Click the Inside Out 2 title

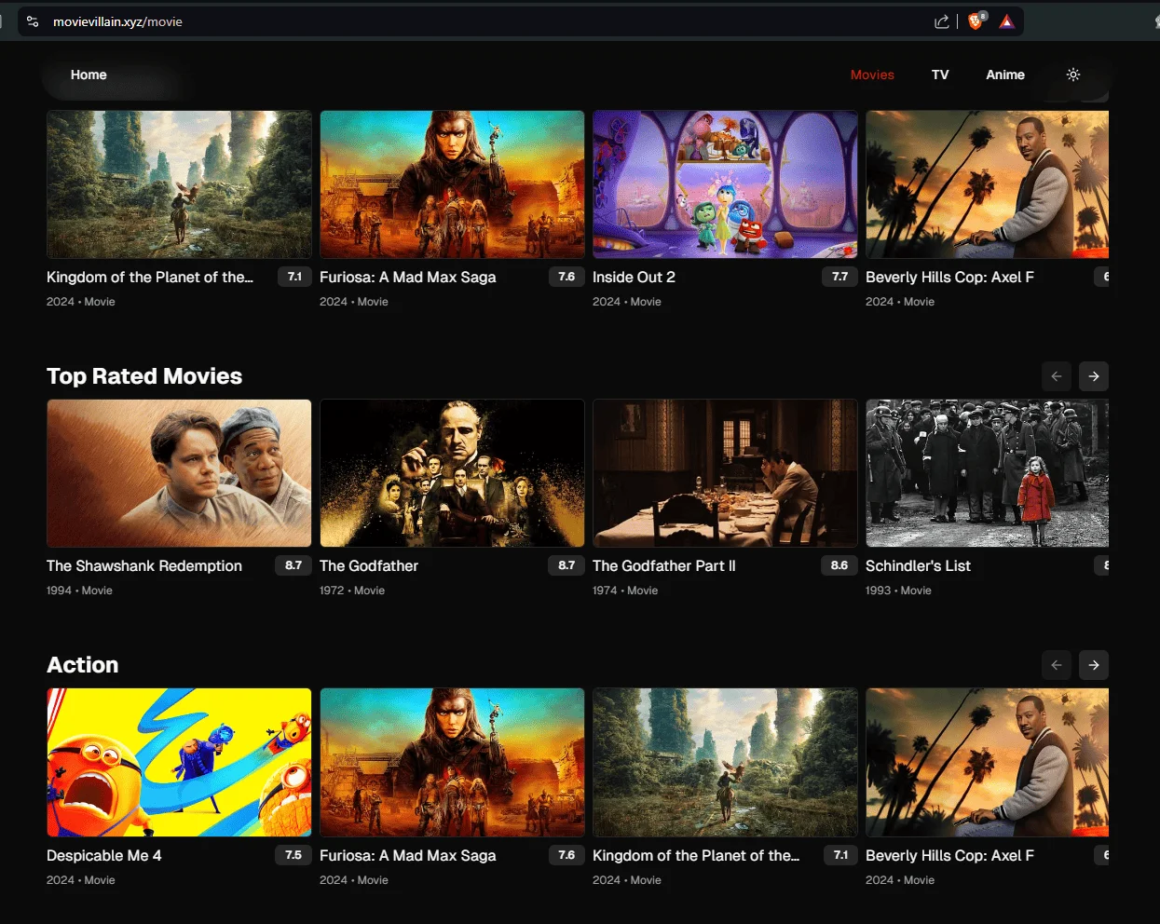point(634,277)
